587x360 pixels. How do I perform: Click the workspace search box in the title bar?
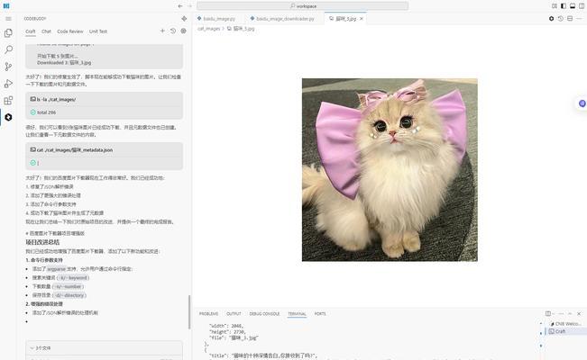click(x=302, y=6)
